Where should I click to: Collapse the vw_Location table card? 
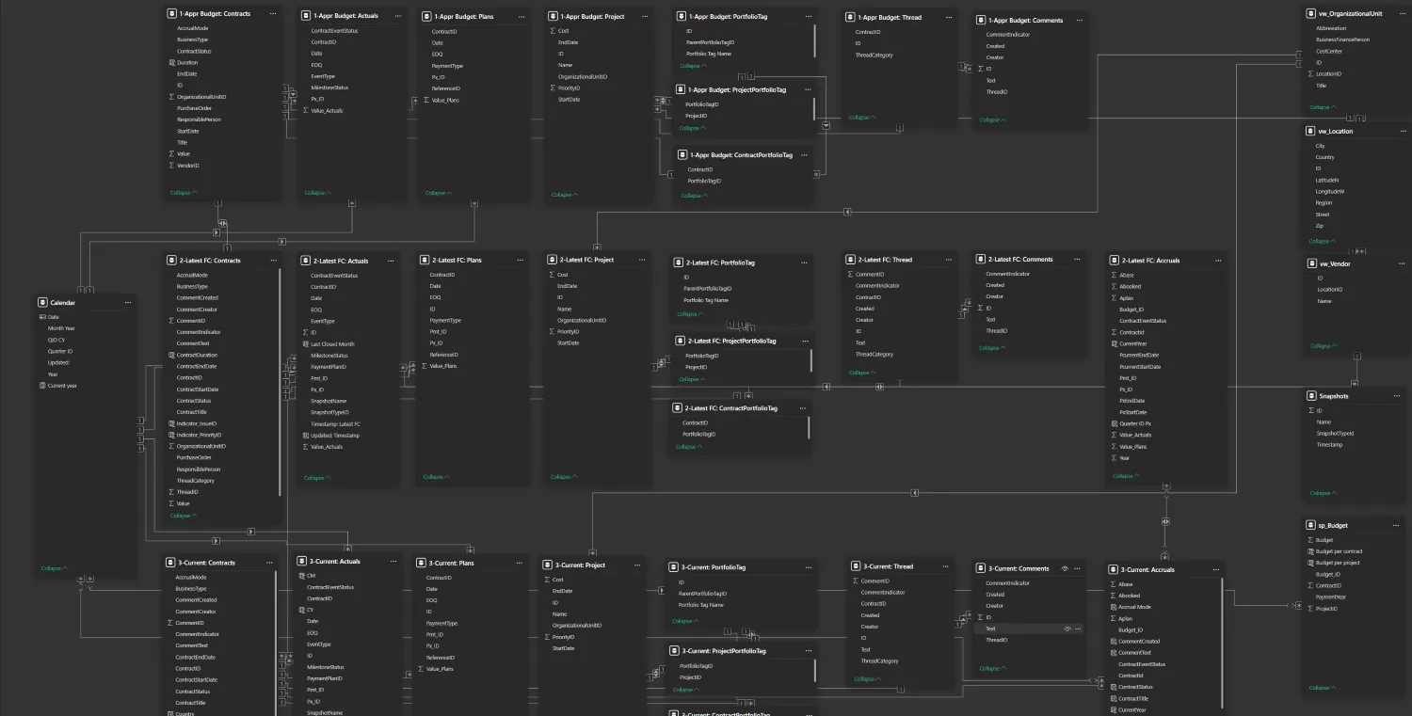coord(1322,241)
